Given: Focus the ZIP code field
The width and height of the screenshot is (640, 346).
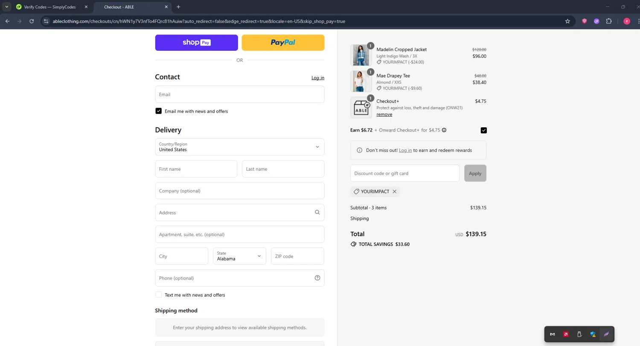Looking at the screenshot, I should pyautogui.click(x=298, y=256).
